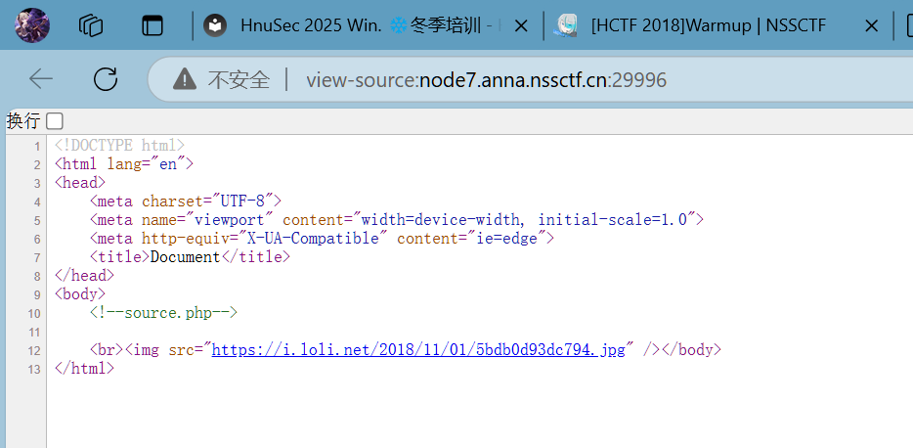
Task: Click the view-source URL in address bar
Action: pos(486,79)
